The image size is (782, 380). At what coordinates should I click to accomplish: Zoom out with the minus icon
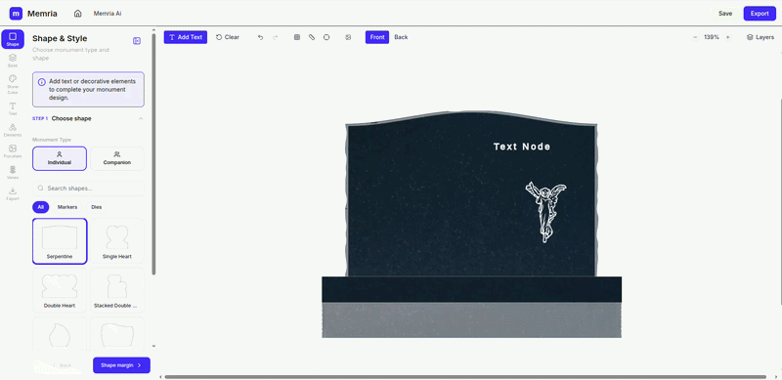coord(695,37)
